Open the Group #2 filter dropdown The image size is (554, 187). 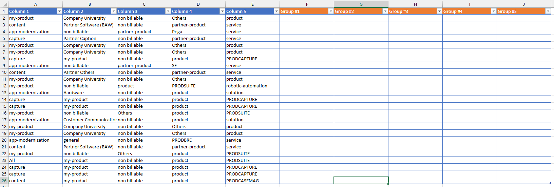point(385,11)
